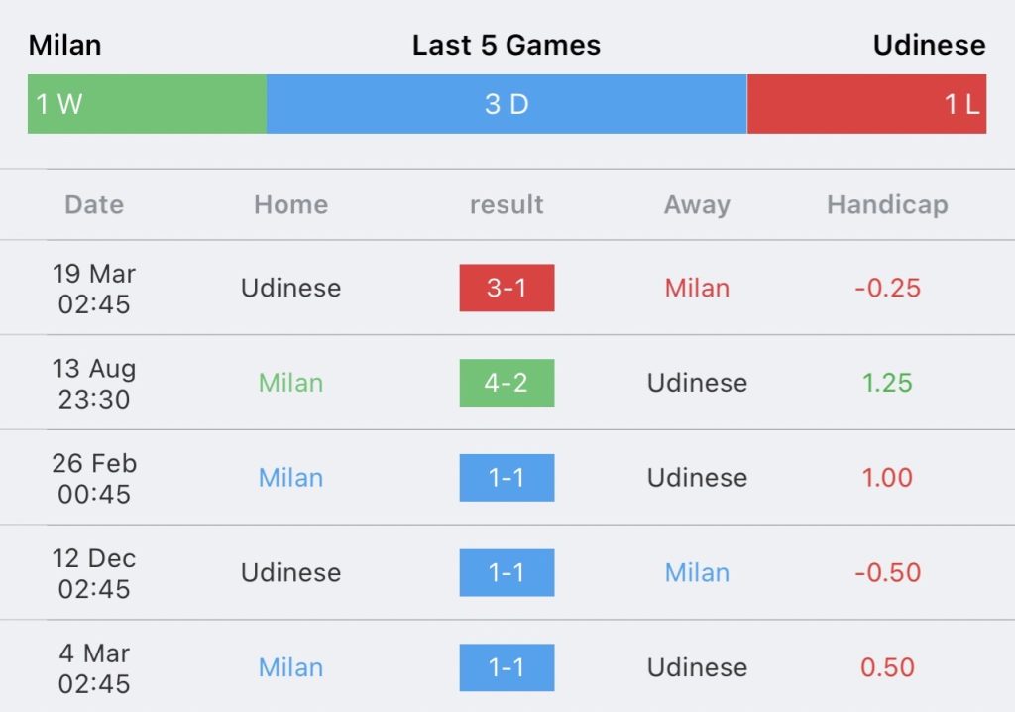This screenshot has height=712, width=1015.
Task: Click the result column header
Action: tap(507, 205)
